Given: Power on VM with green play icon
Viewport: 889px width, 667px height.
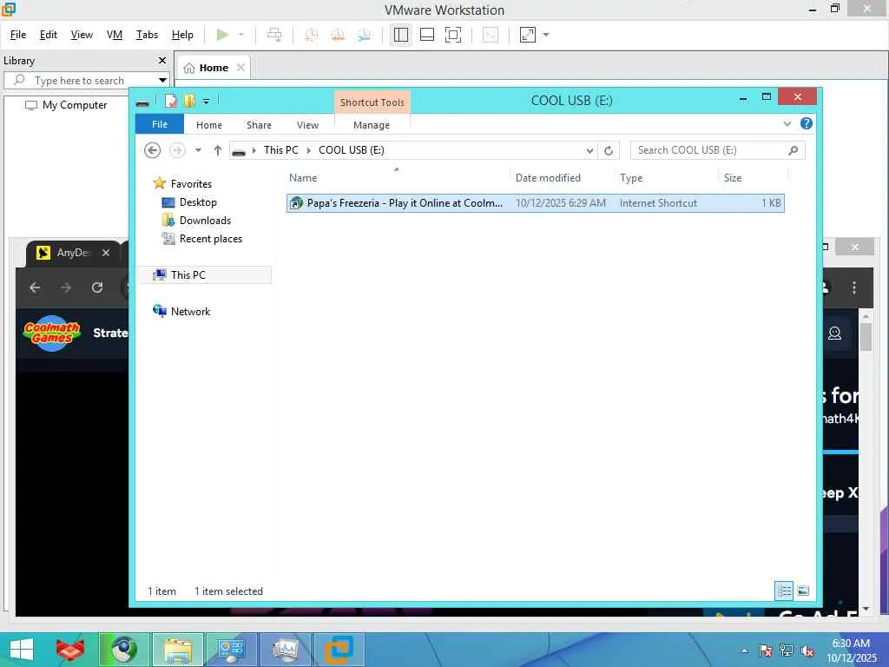Looking at the screenshot, I should (x=223, y=35).
